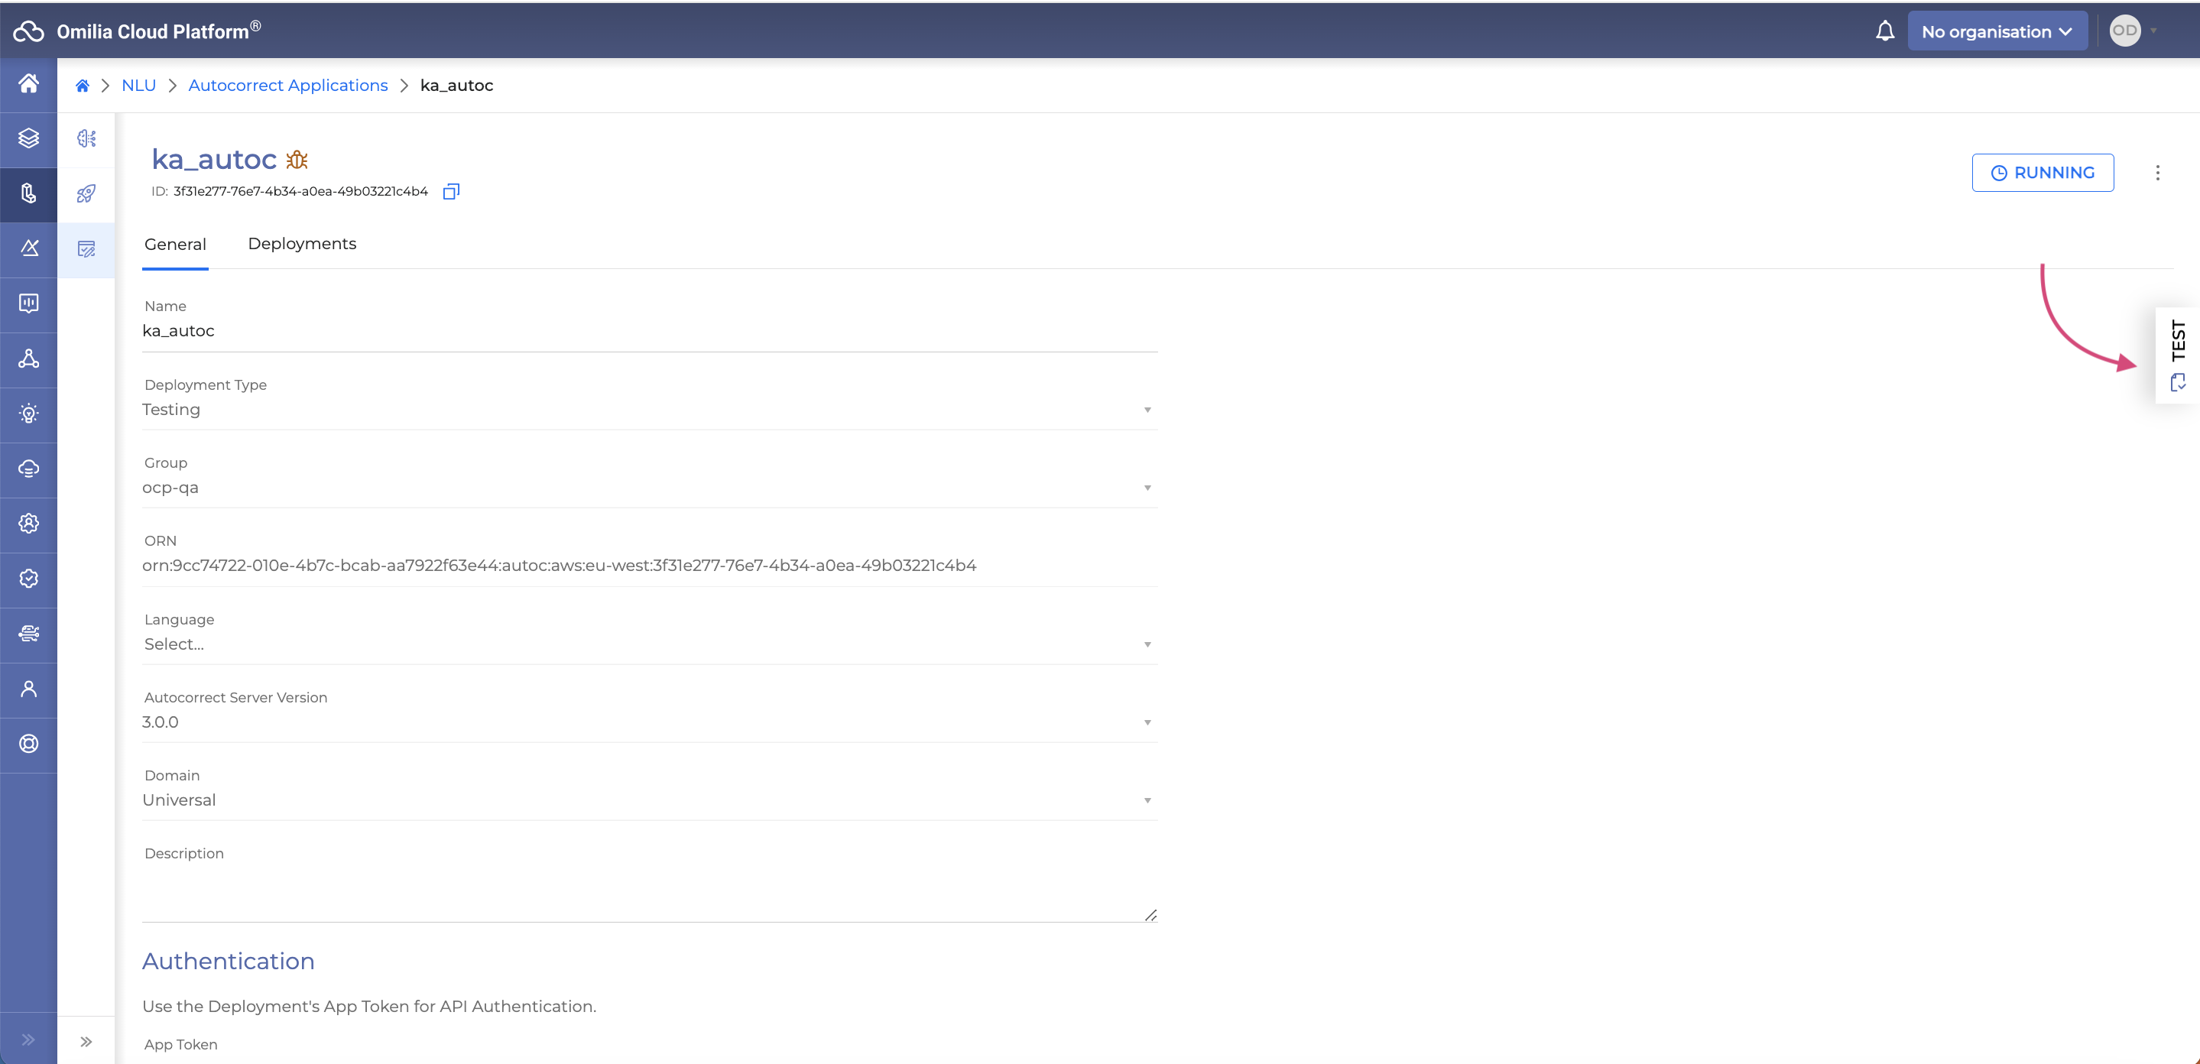Switch to the General tab
The height and width of the screenshot is (1064, 2200).
[x=175, y=245]
